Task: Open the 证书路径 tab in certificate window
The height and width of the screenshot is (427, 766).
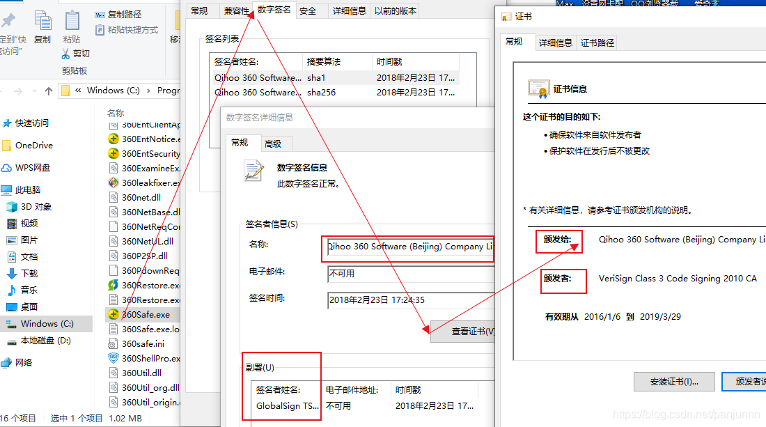Action: point(597,43)
